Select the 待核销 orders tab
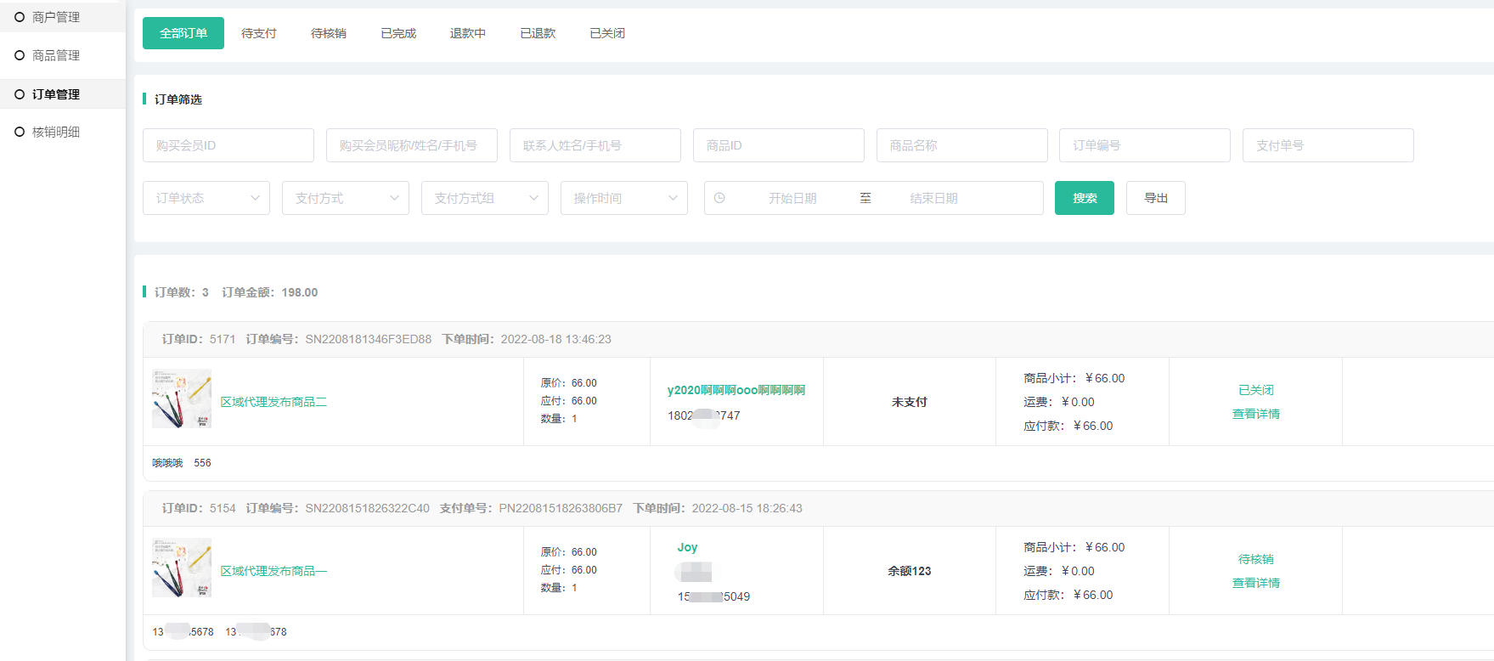The width and height of the screenshot is (1494, 661). coord(329,33)
